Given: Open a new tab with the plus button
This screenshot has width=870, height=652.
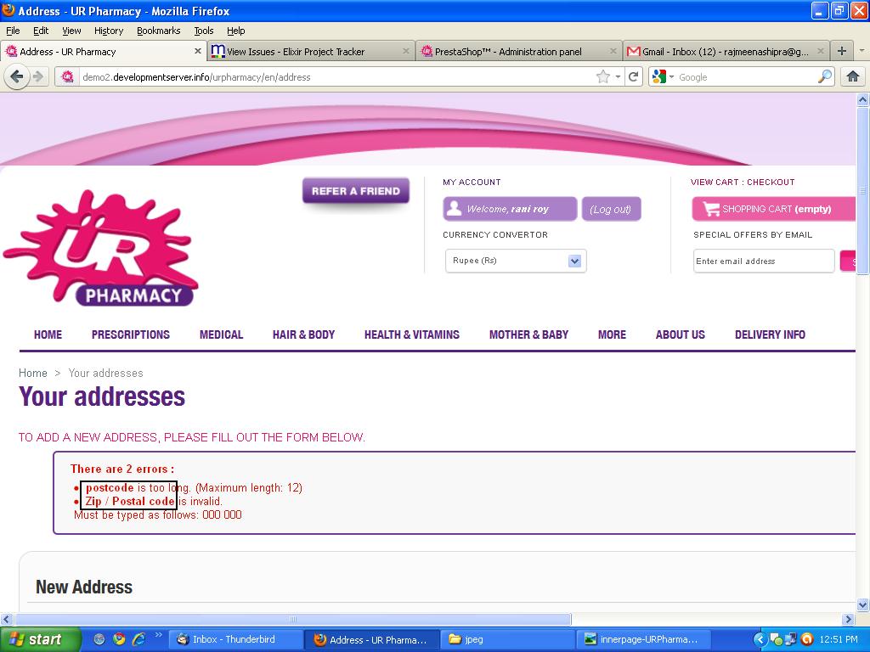Looking at the screenshot, I should click(x=841, y=51).
